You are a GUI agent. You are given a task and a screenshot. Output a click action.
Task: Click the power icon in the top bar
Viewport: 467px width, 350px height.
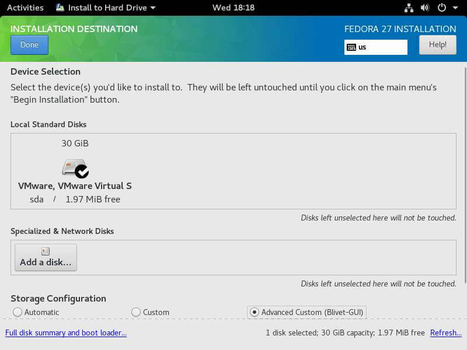click(442, 8)
